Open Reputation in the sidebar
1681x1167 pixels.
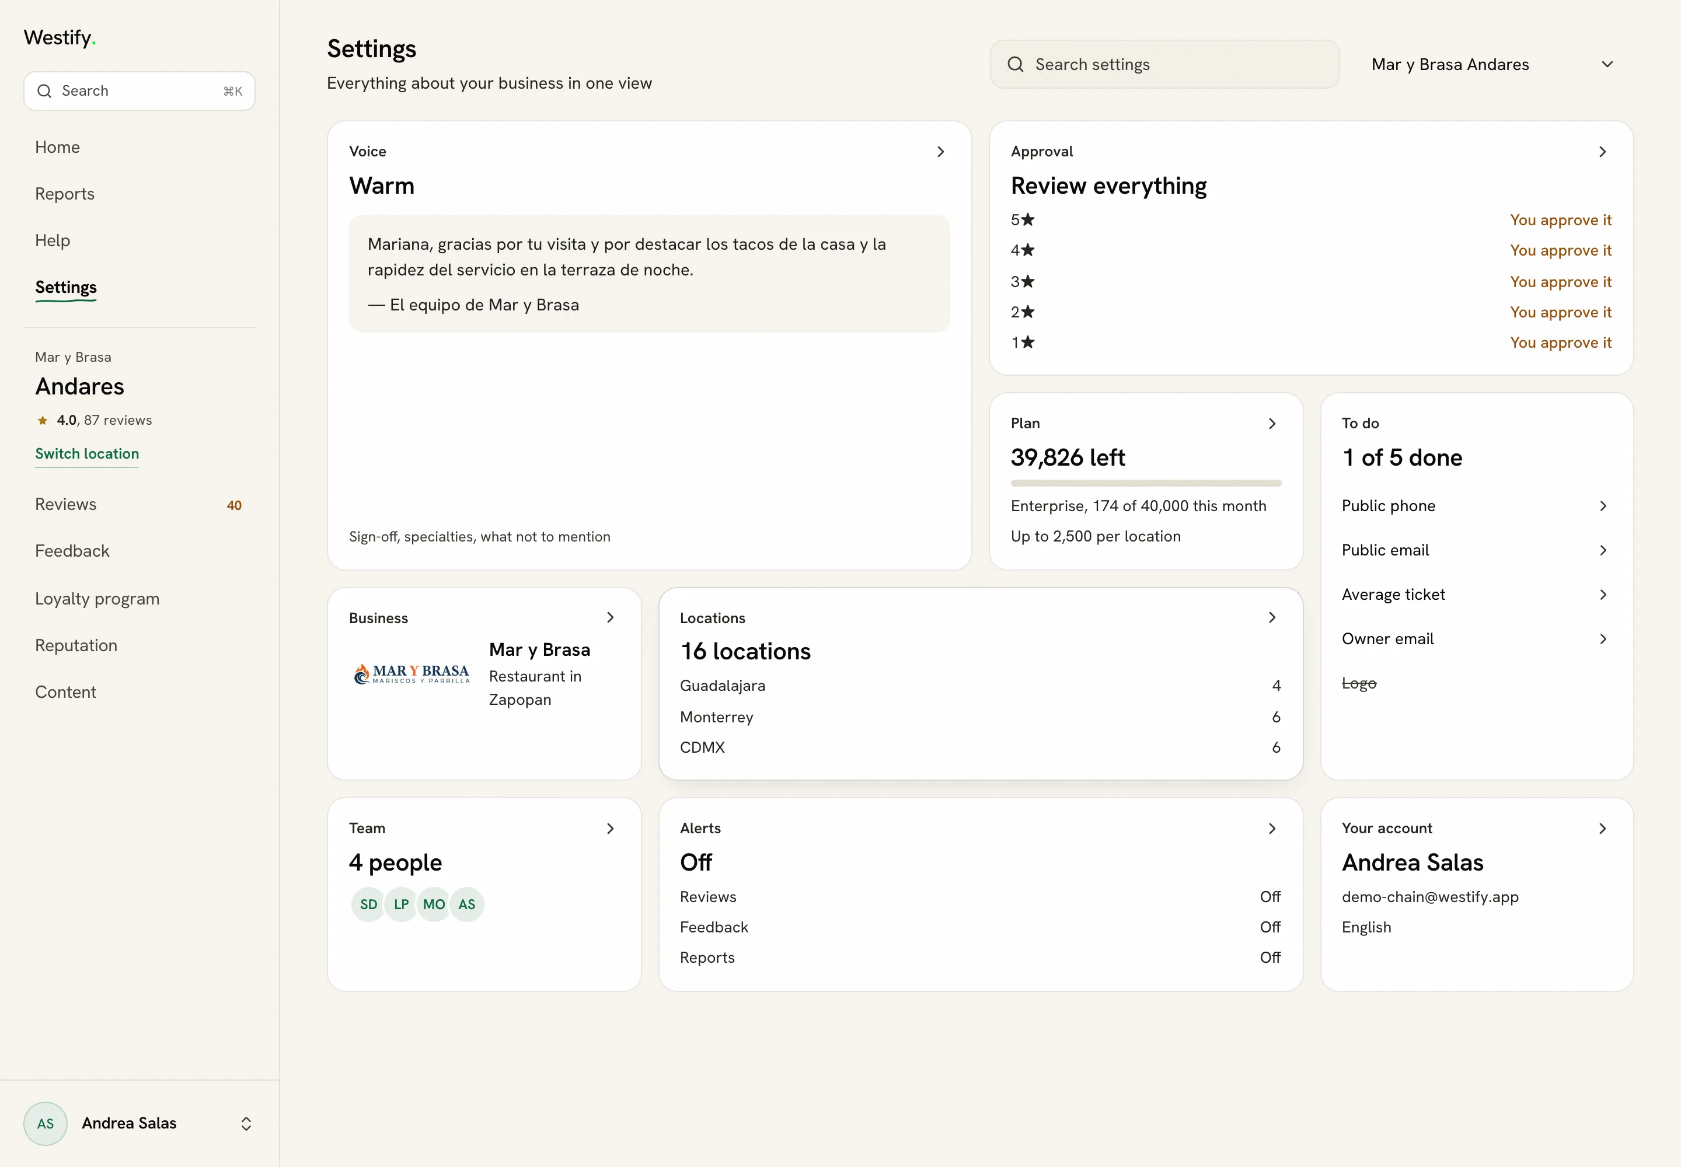pos(76,646)
